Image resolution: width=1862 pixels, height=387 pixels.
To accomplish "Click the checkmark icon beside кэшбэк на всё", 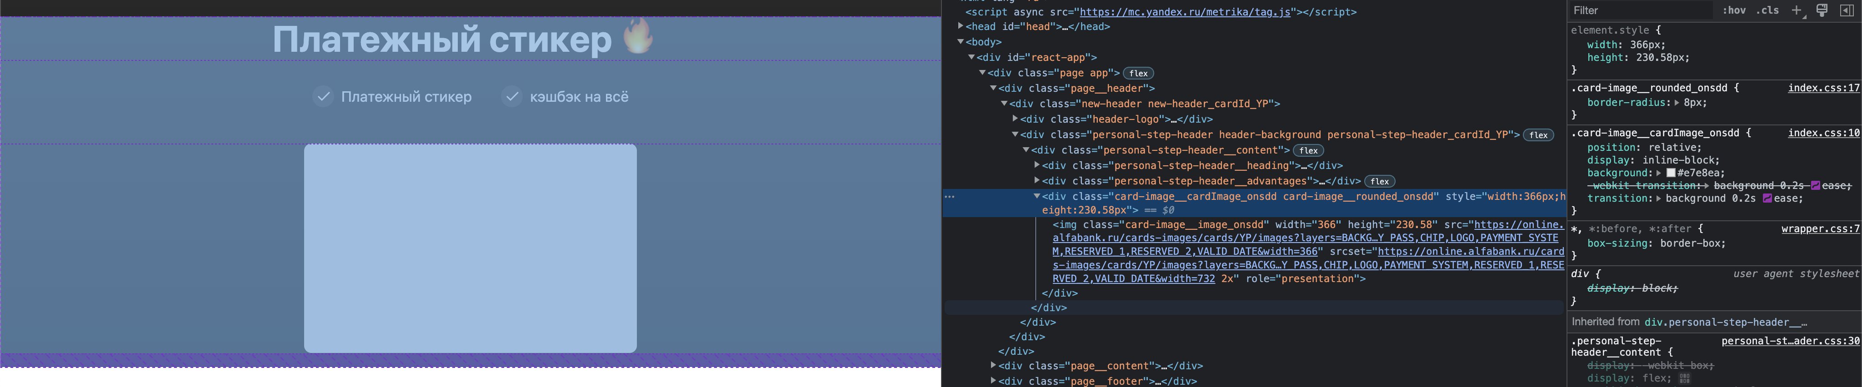I will click(x=512, y=97).
